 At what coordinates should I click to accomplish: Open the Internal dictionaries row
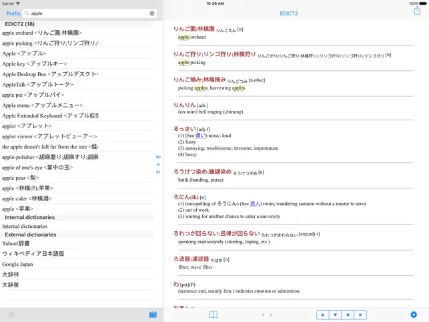click(x=77, y=226)
